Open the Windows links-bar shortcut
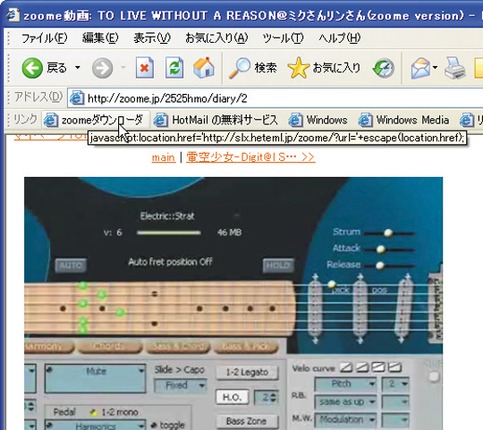Image resolution: width=483 pixels, height=430 pixels. click(x=318, y=120)
